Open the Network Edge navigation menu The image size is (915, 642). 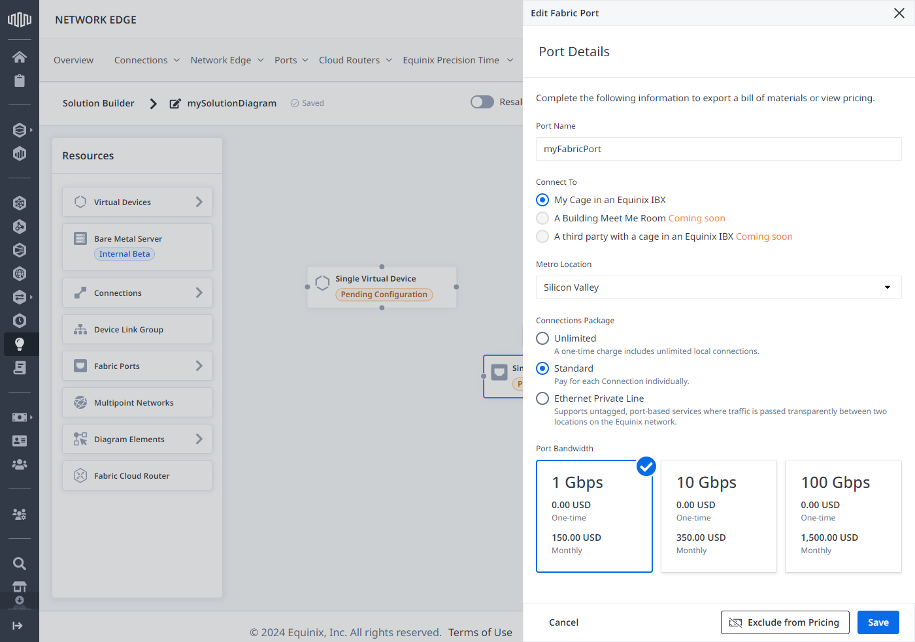pos(227,60)
